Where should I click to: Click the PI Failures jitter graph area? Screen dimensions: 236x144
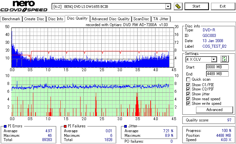click(93, 97)
